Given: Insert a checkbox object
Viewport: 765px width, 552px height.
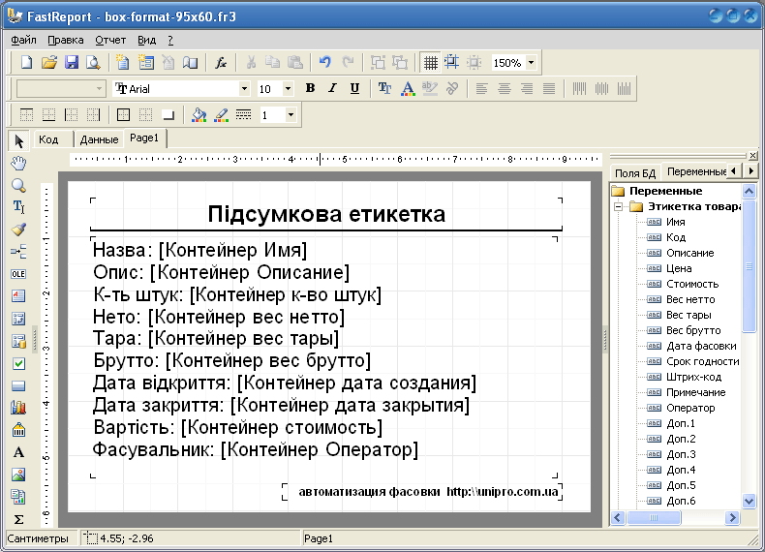Looking at the screenshot, I should 18,363.
